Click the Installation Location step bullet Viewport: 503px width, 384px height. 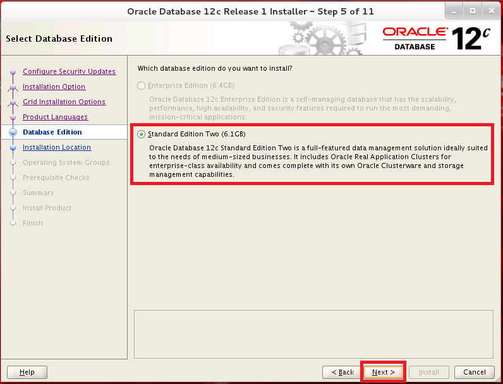point(13,148)
